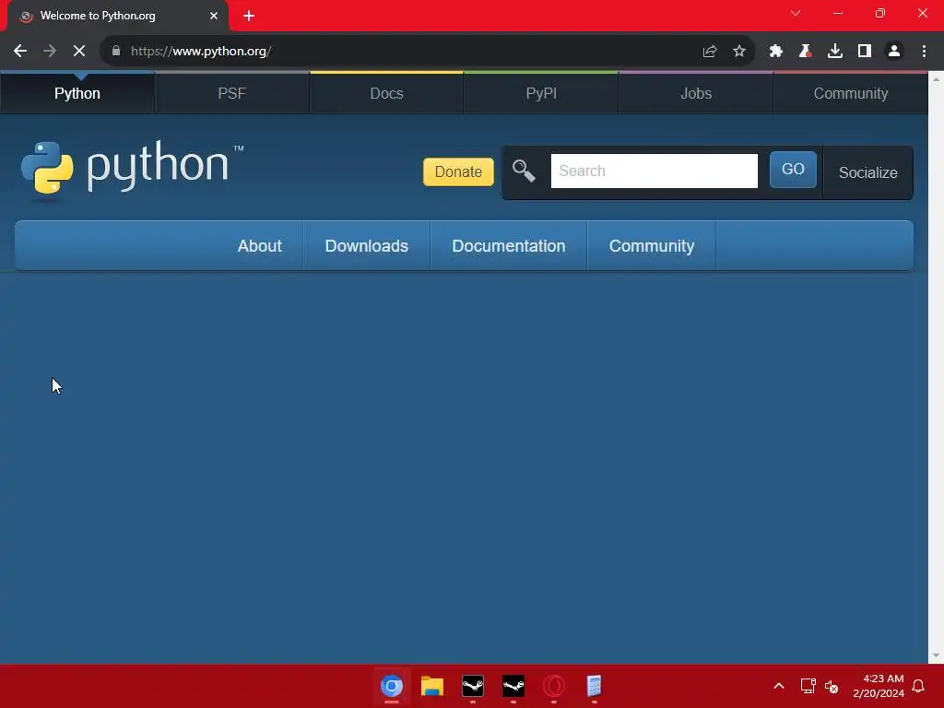Open Opera browser from the taskbar
944x708 pixels.
[x=554, y=686]
